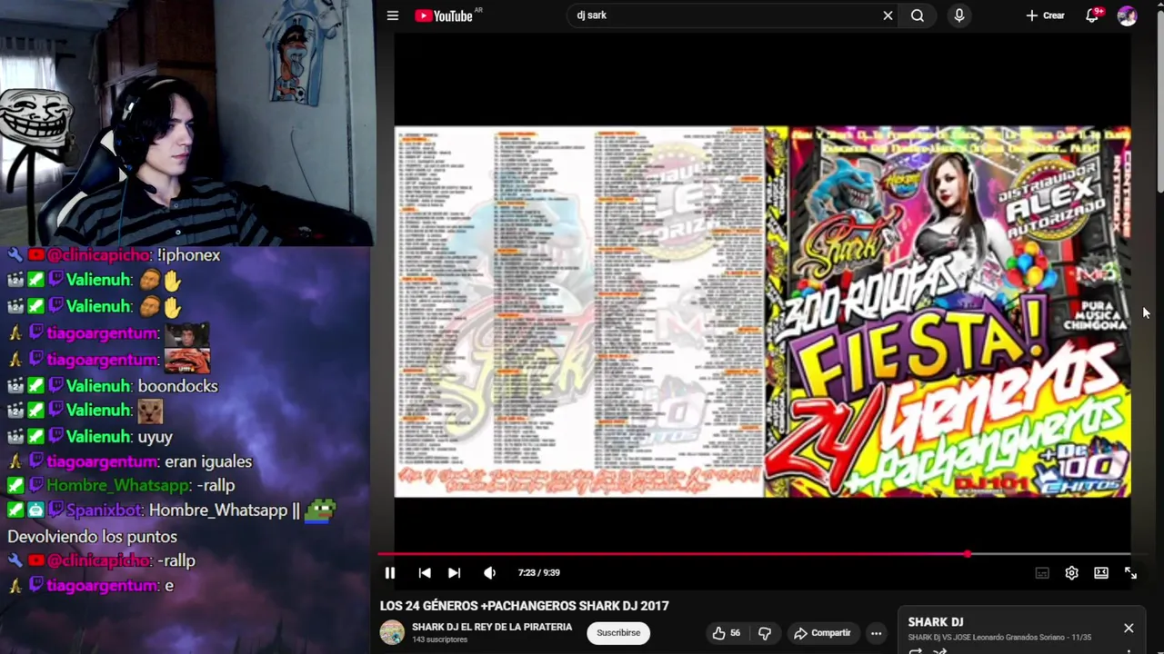The width and height of the screenshot is (1164, 654).
Task: Click 'Devolviendo los puntos' chat text
Action: 92,537
